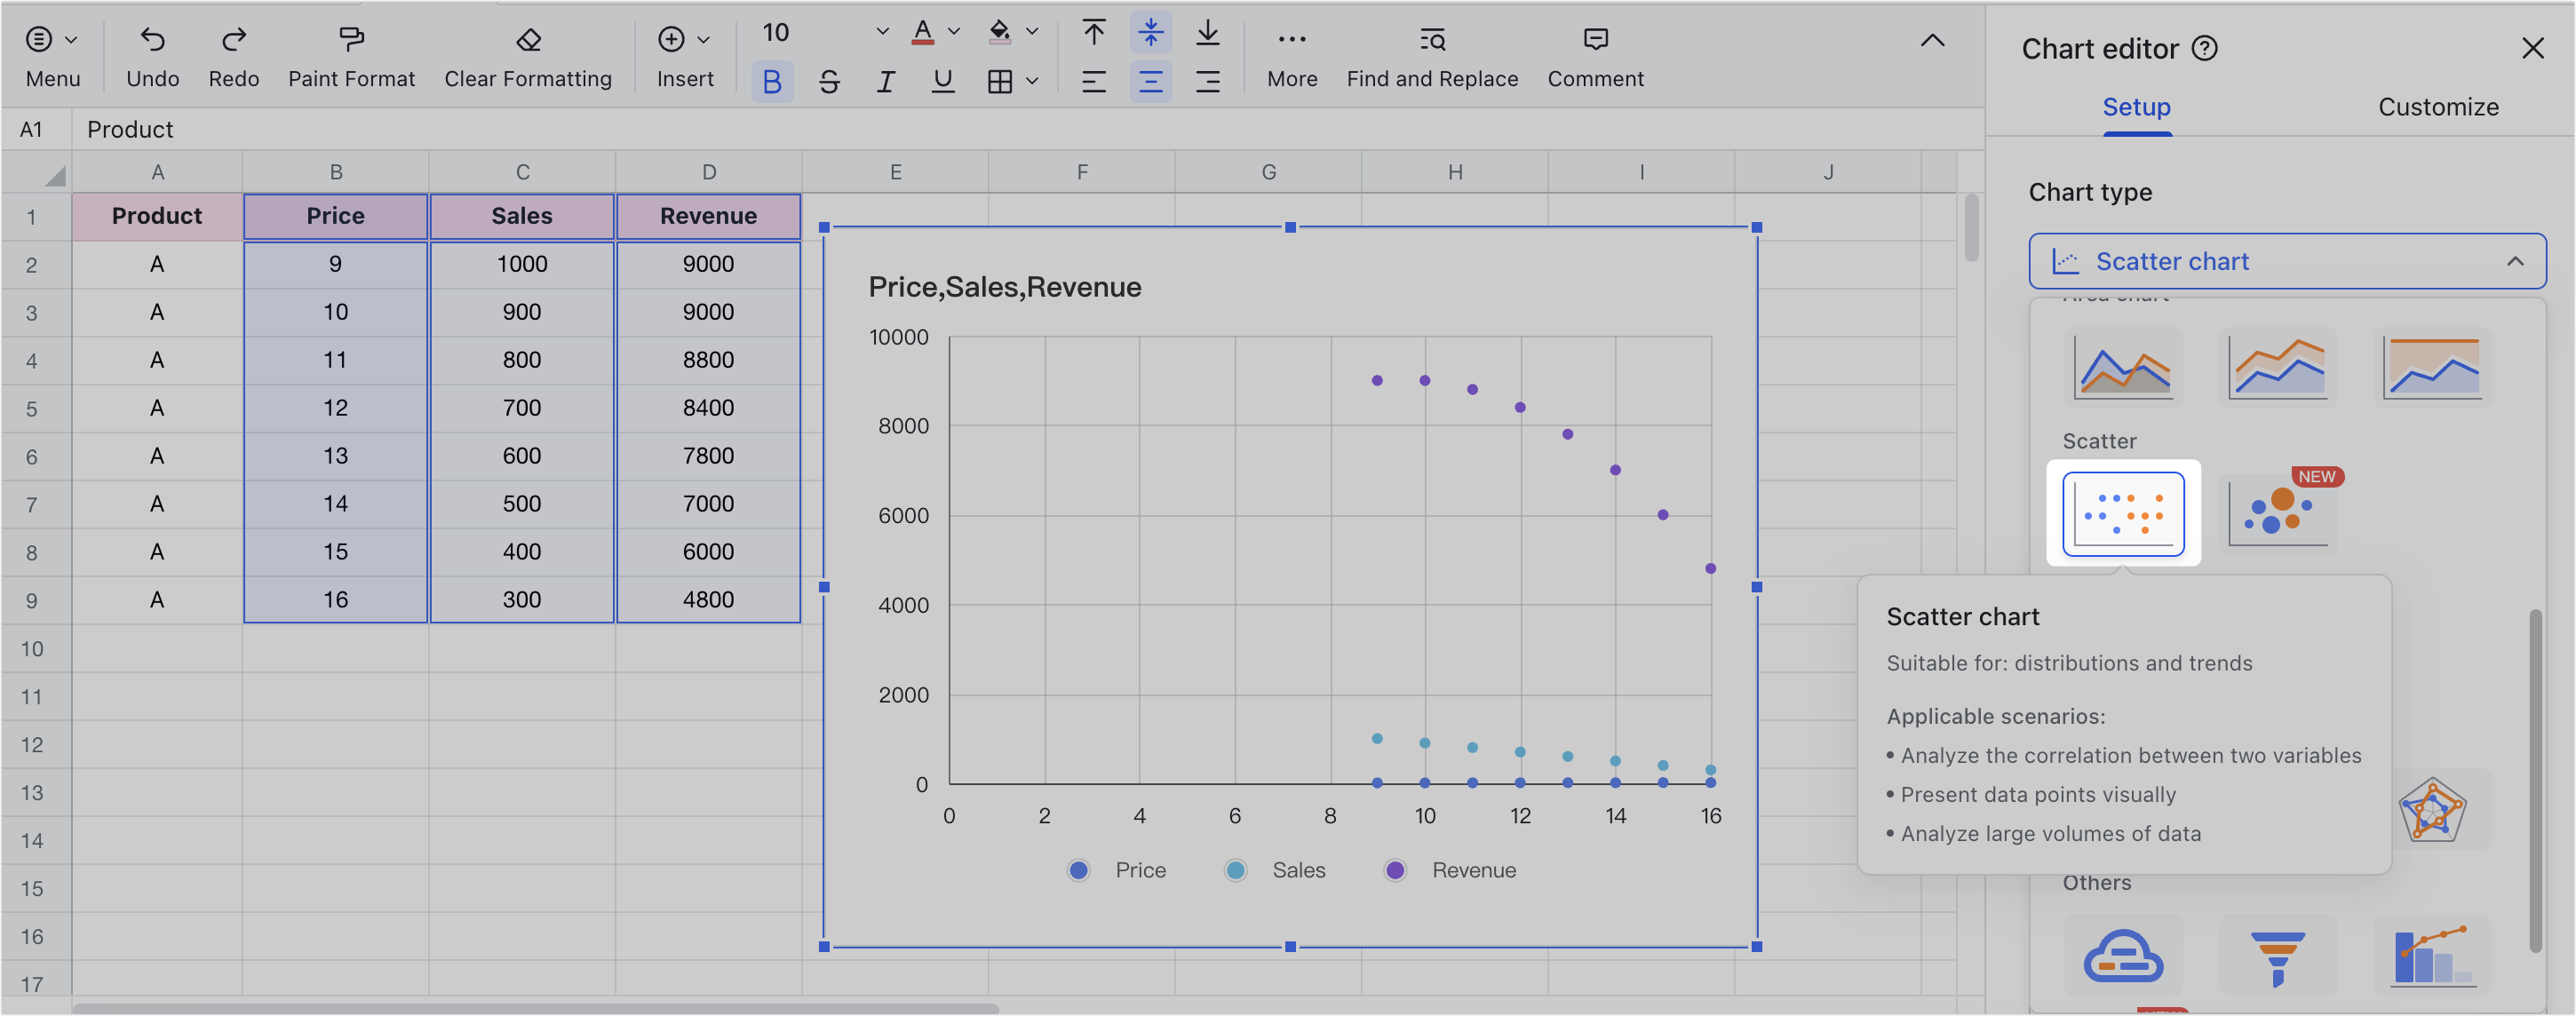Toggle underline formatting
The height and width of the screenshot is (1016, 2576).
[x=942, y=81]
